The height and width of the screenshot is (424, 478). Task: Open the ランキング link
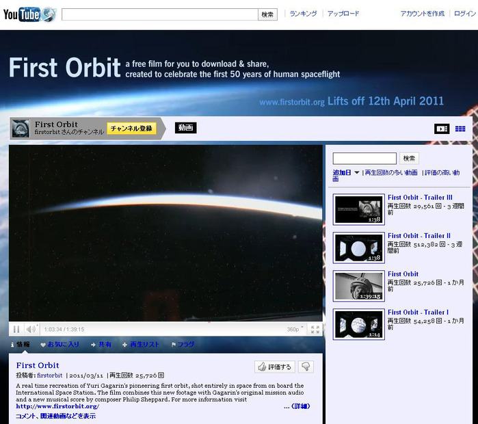point(303,14)
